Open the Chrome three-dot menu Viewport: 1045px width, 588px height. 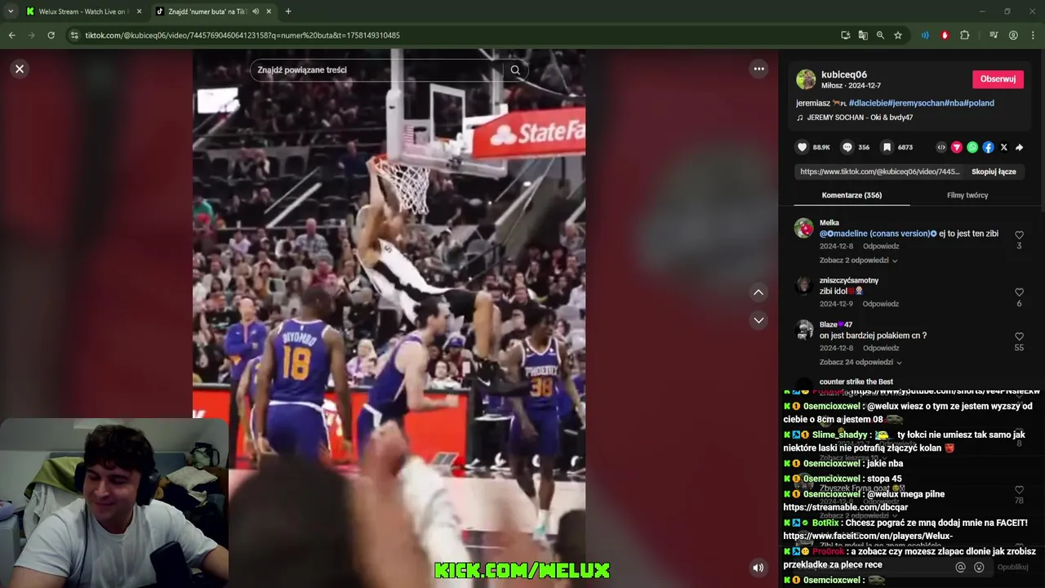pos(1033,35)
